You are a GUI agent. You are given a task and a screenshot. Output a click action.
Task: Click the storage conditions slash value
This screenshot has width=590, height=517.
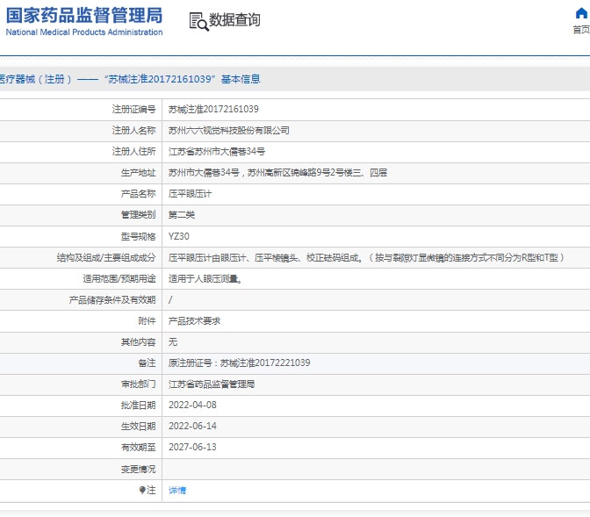[170, 300]
